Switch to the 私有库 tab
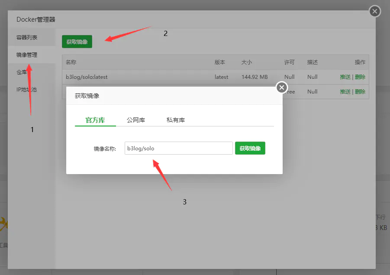390x275 pixels. click(176, 120)
